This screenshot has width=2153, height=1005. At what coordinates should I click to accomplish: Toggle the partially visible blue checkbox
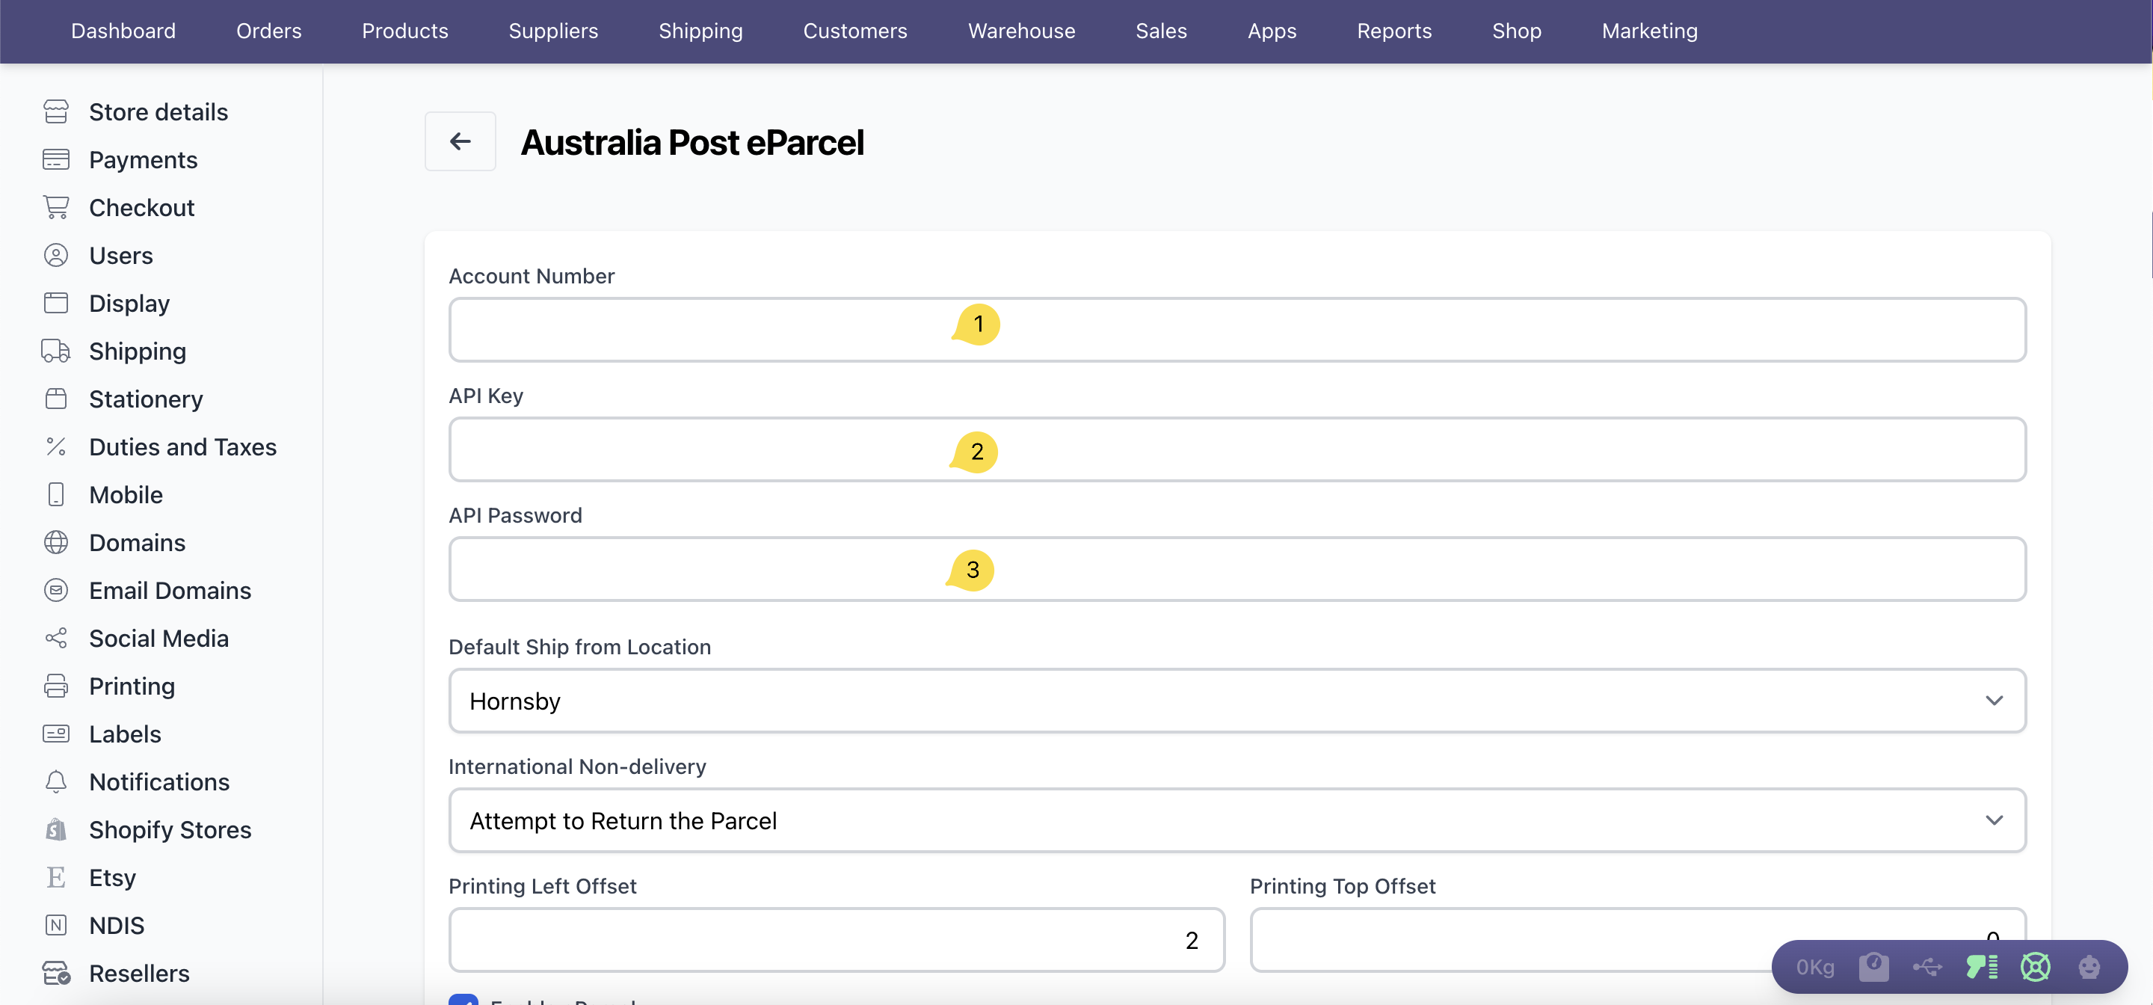pos(463,999)
